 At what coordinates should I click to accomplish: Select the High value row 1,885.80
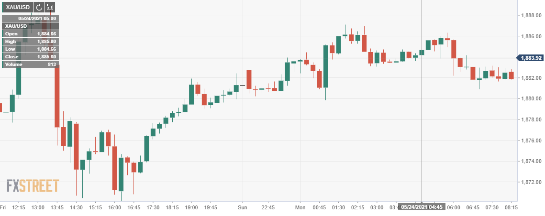[30, 42]
